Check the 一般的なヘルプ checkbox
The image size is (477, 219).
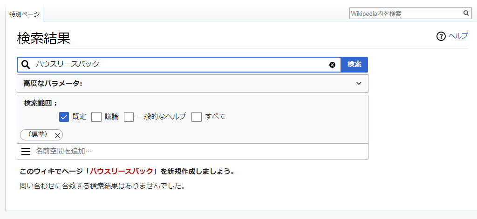[x=129, y=117]
